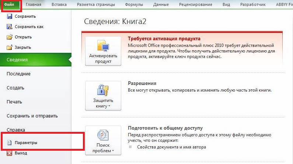Screen dimensions: 293x164
Task: Switch to the Рецензирование tab
Action: pyautogui.click(x=195, y=4)
